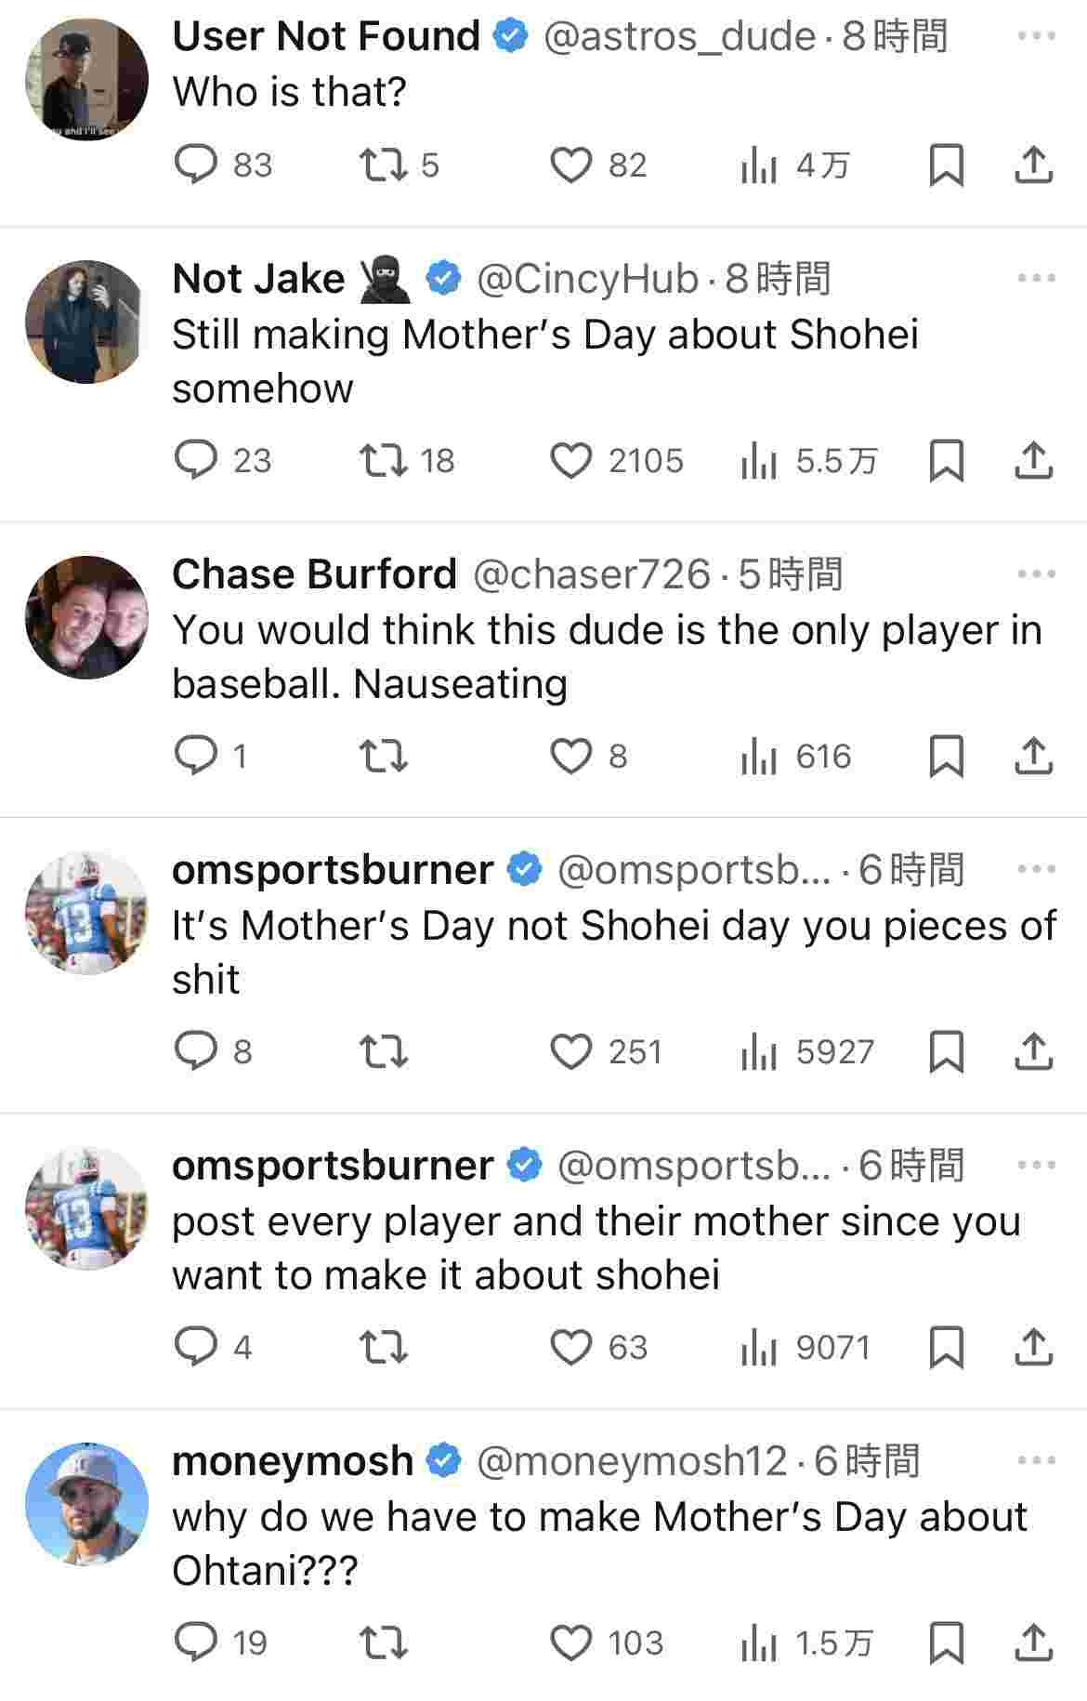Repost Not Jake's Mother's Day tweet
Screen dimensions: 1087x1701
click(384, 461)
